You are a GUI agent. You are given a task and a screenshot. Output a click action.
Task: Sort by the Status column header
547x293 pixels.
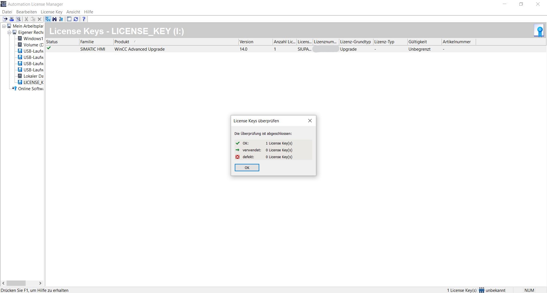[x=62, y=42]
